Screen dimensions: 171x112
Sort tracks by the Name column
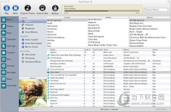(66, 50)
